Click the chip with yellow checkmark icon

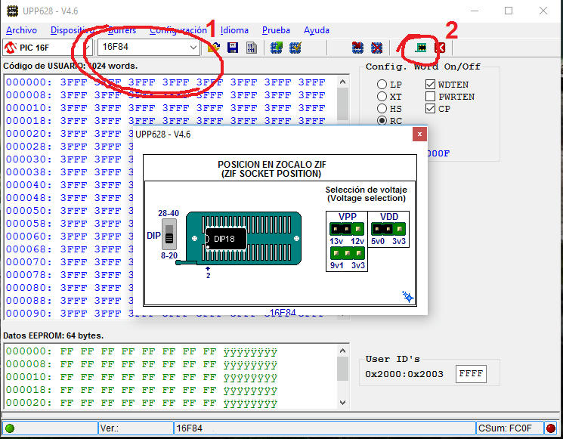[295, 48]
